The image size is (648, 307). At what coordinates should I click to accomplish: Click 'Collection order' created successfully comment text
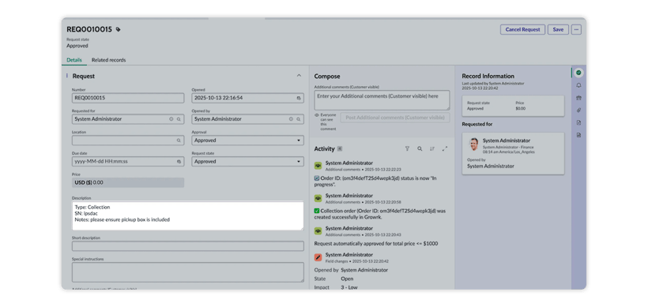tap(380, 214)
